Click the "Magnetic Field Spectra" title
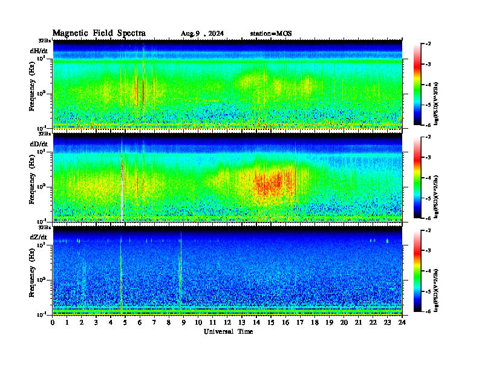The height and width of the screenshot is (370, 479). [99, 33]
